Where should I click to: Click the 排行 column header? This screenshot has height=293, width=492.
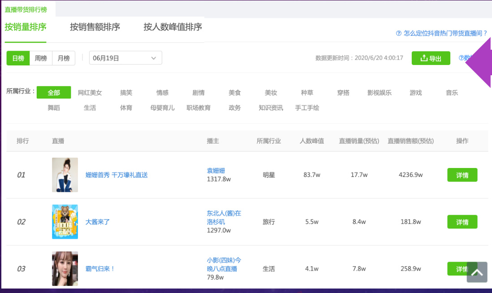click(x=22, y=141)
